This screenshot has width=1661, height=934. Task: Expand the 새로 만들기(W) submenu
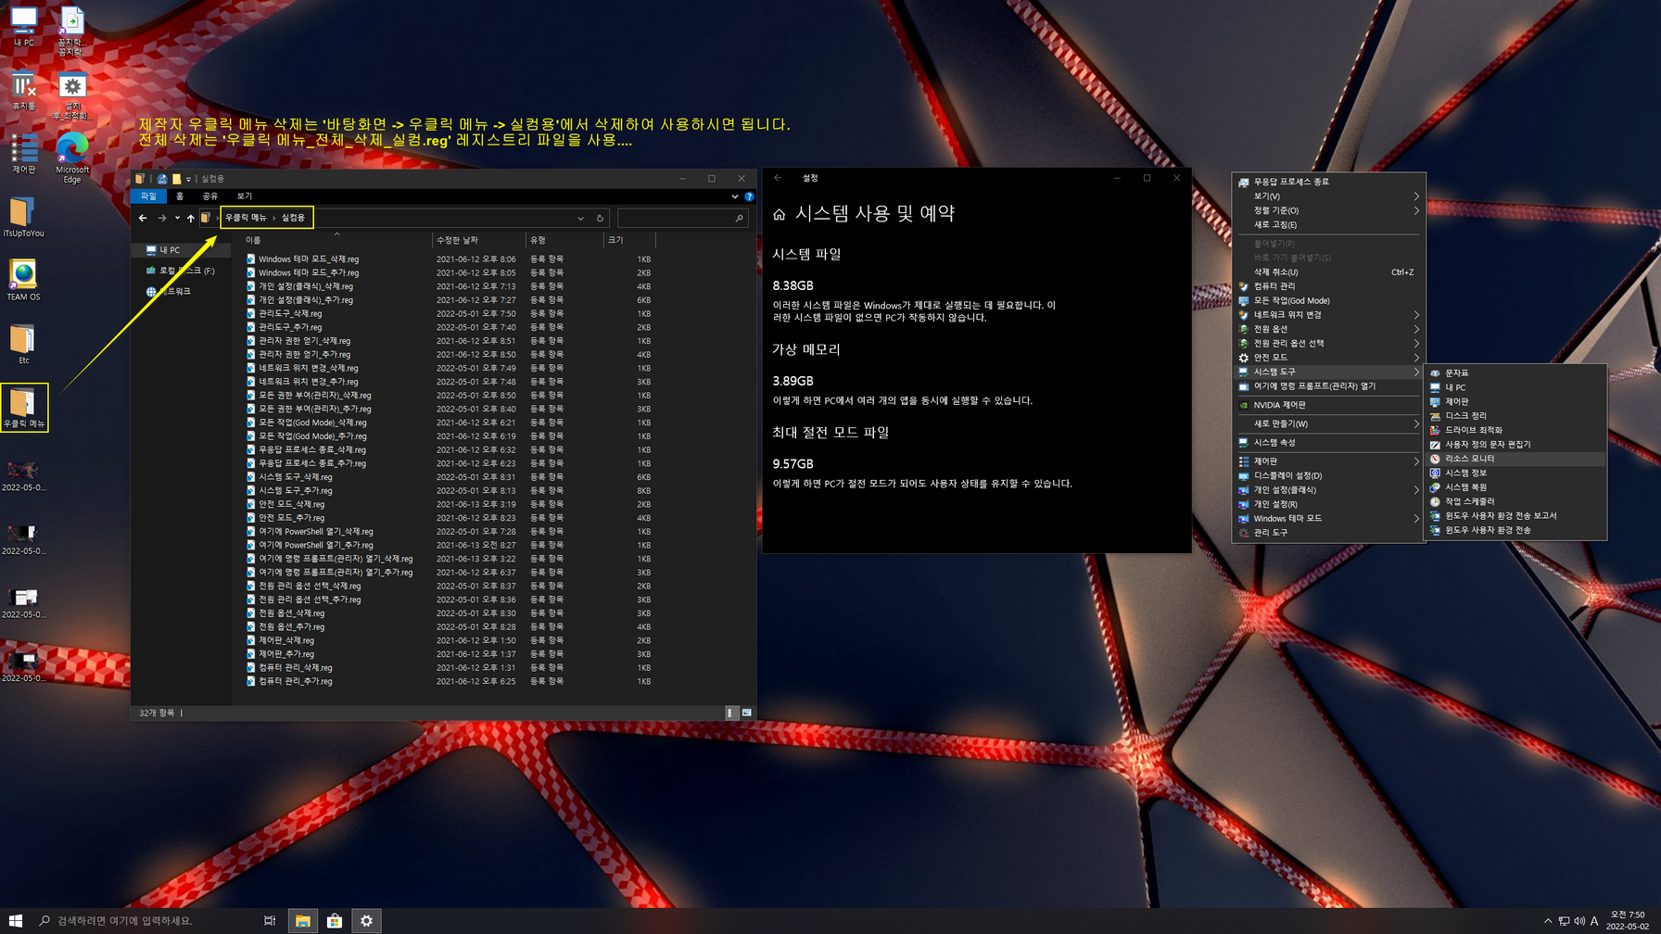pos(1328,423)
